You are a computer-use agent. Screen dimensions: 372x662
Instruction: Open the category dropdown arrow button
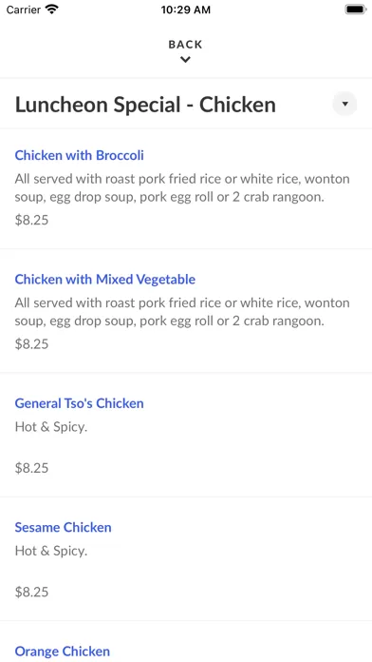click(344, 104)
